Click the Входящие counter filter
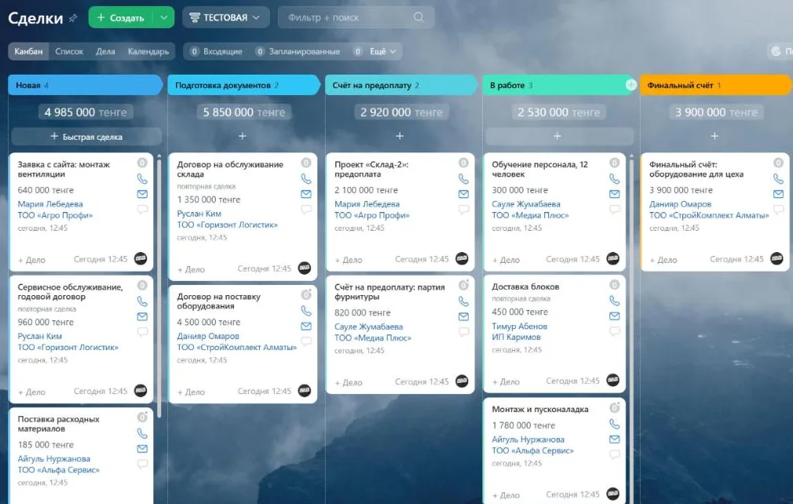This screenshot has width=793, height=504. pos(216,52)
